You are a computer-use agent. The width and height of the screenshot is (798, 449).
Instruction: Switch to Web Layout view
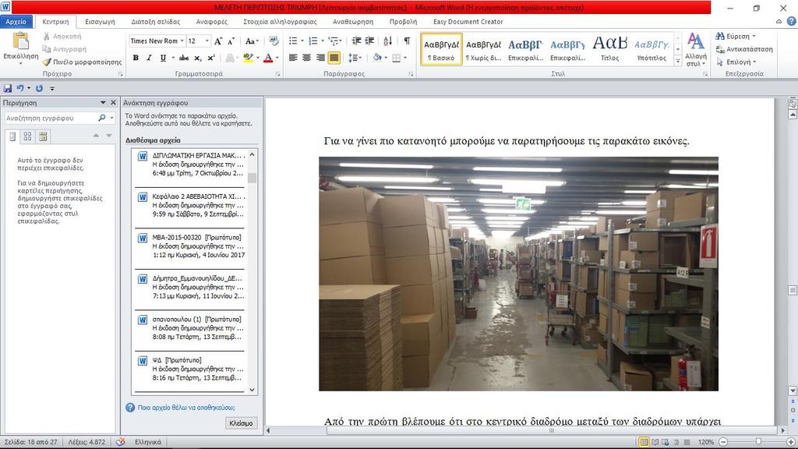(666, 442)
